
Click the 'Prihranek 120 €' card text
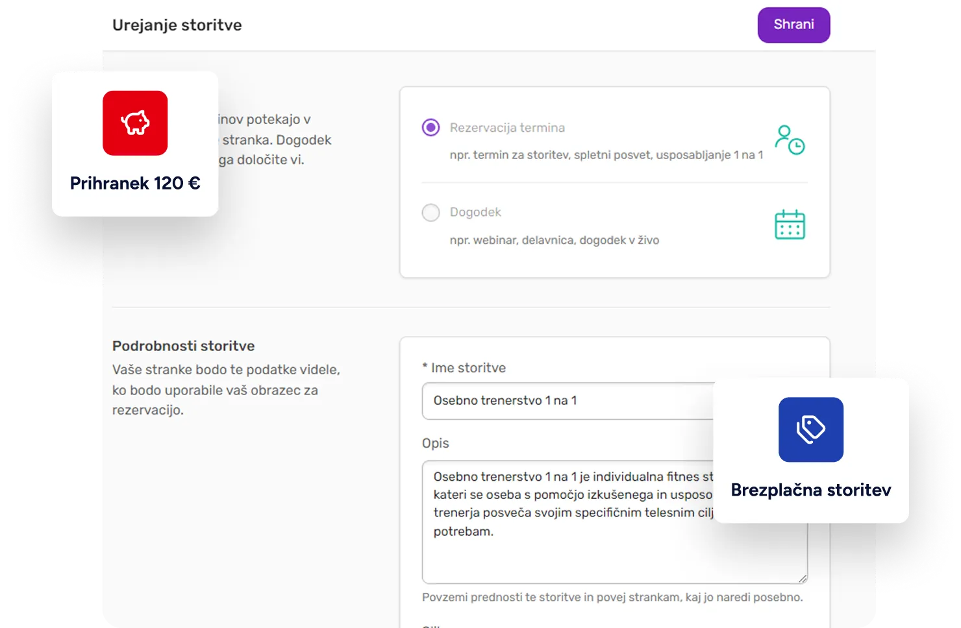point(135,183)
